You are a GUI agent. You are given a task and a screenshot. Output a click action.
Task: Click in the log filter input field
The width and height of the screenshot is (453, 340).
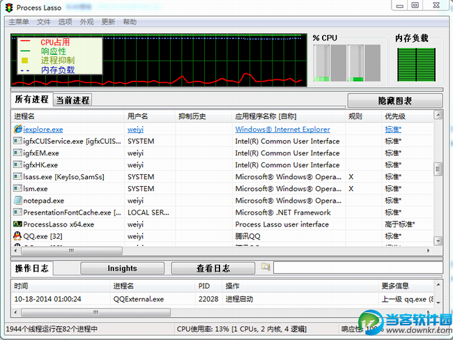358,268
